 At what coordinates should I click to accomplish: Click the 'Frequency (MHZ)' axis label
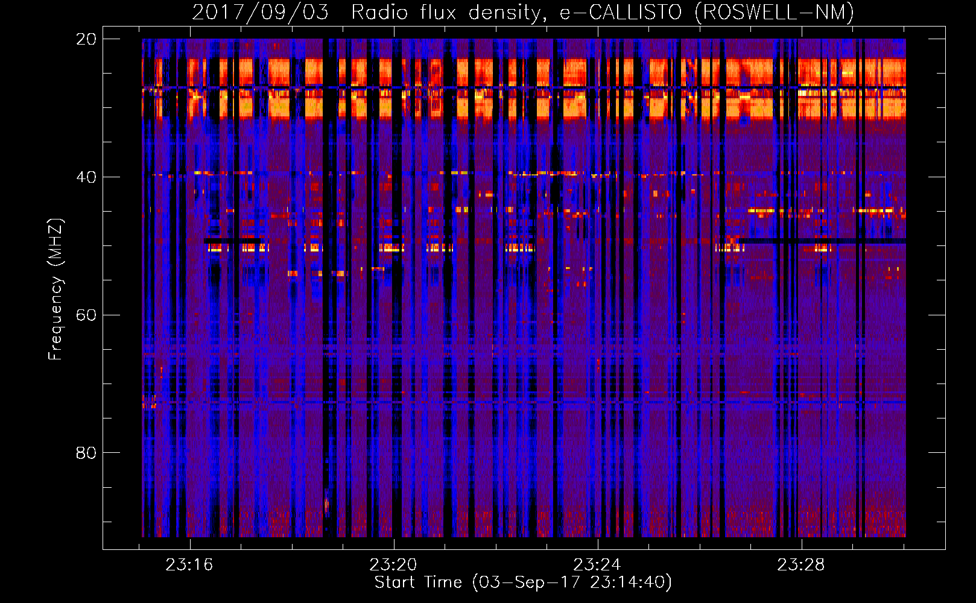tap(55, 289)
